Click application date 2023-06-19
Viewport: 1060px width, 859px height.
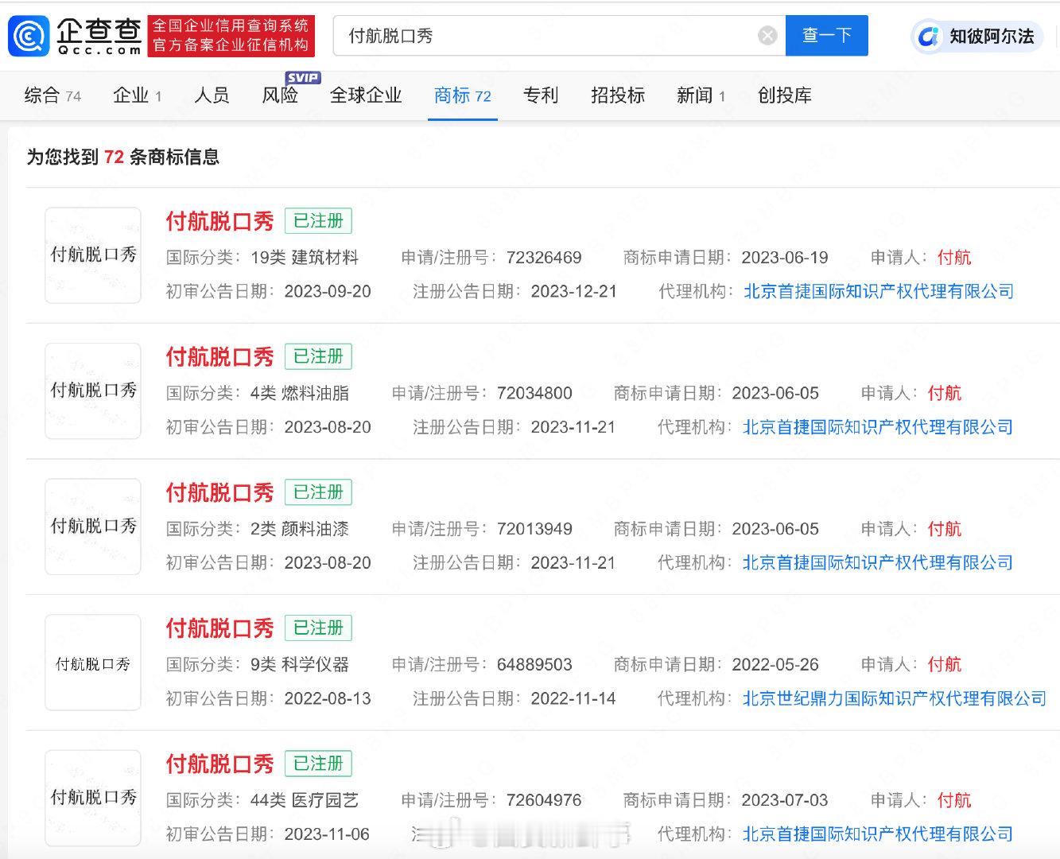785,258
